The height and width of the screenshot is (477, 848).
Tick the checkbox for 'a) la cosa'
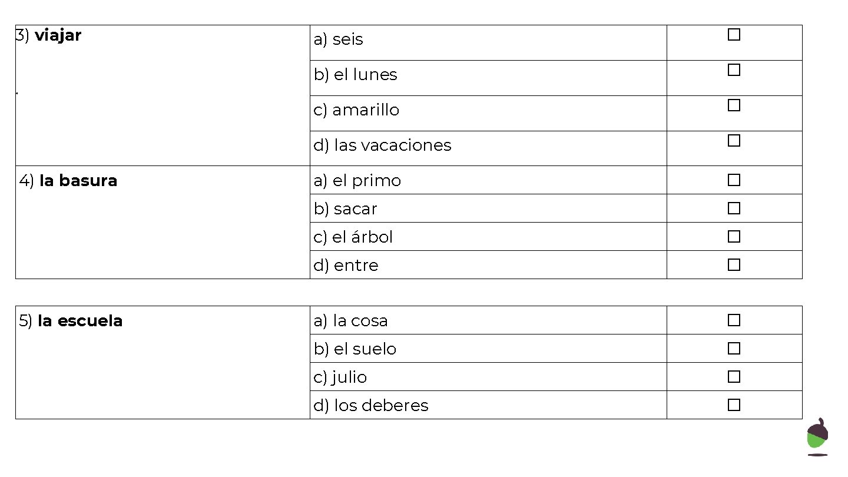tap(734, 320)
